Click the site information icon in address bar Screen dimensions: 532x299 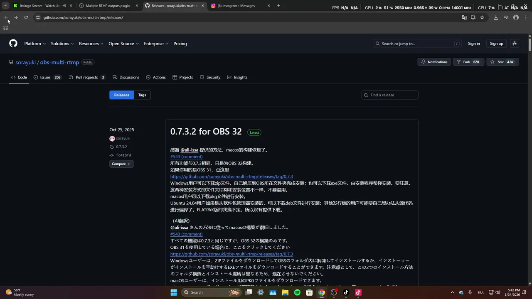(38, 17)
